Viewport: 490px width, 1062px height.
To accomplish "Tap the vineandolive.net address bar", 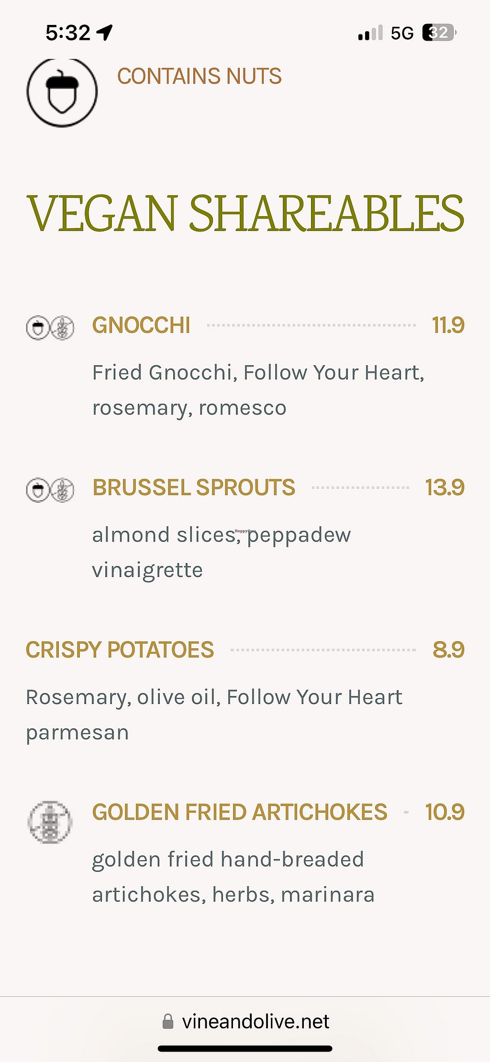I will click(255, 1021).
